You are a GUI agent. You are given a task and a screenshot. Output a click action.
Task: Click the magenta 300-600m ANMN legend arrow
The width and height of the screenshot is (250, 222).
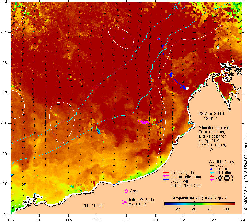pyautogui.click(x=212, y=180)
